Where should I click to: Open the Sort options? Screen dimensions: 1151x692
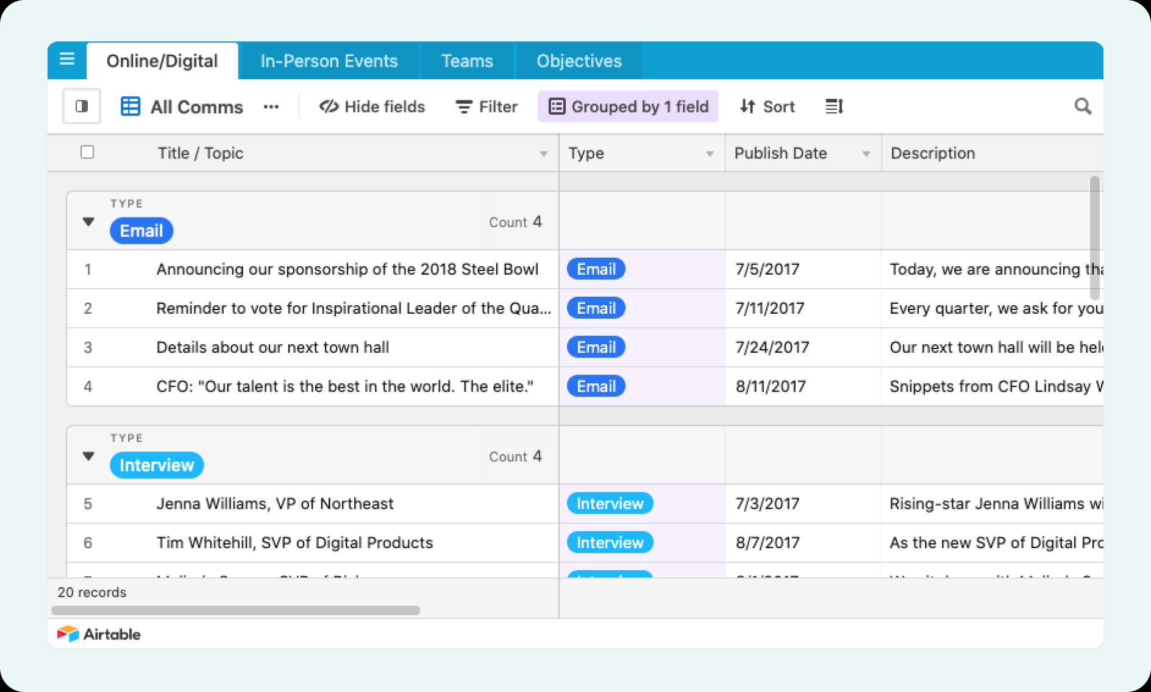tap(767, 107)
